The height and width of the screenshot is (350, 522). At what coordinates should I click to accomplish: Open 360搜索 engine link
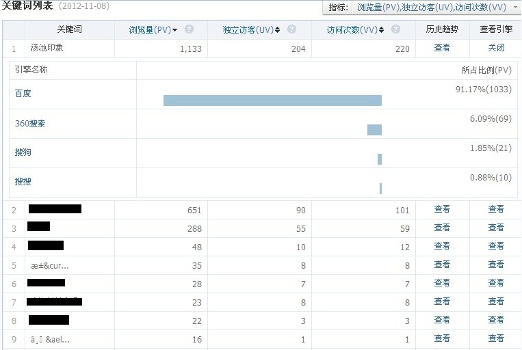[x=30, y=124]
